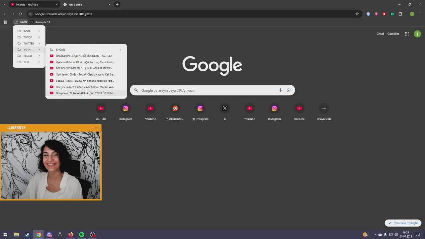Open Discord from the taskbar
The image size is (425, 239).
49,235
